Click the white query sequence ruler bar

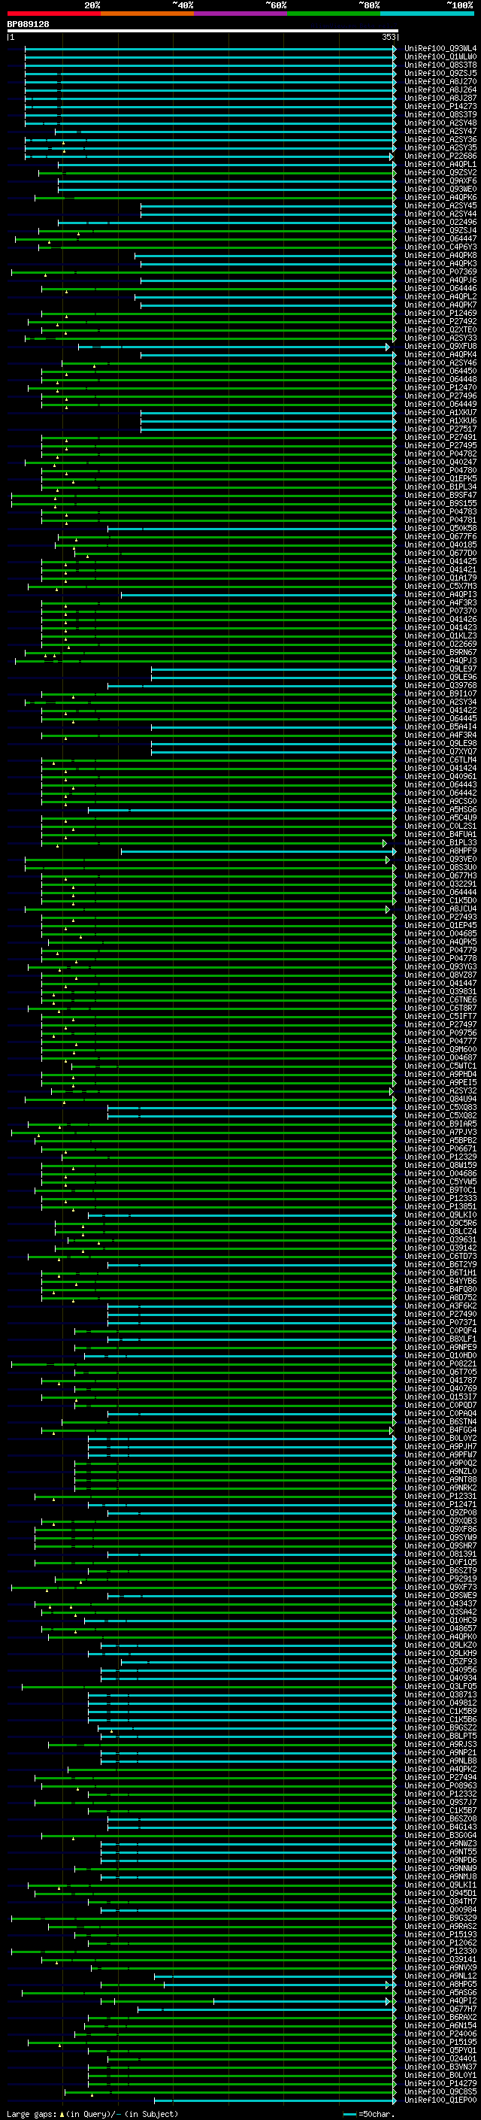(x=202, y=32)
